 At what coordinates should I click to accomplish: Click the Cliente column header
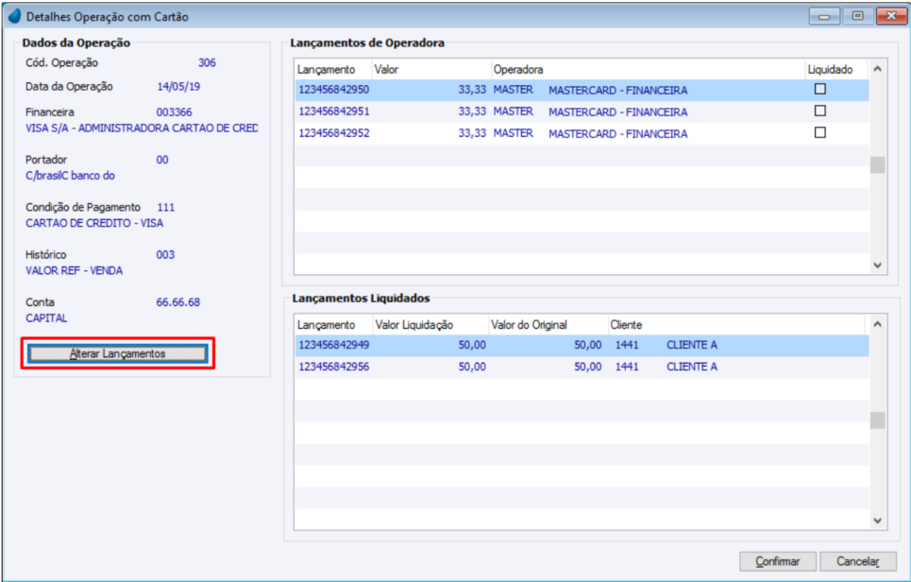tap(736, 324)
